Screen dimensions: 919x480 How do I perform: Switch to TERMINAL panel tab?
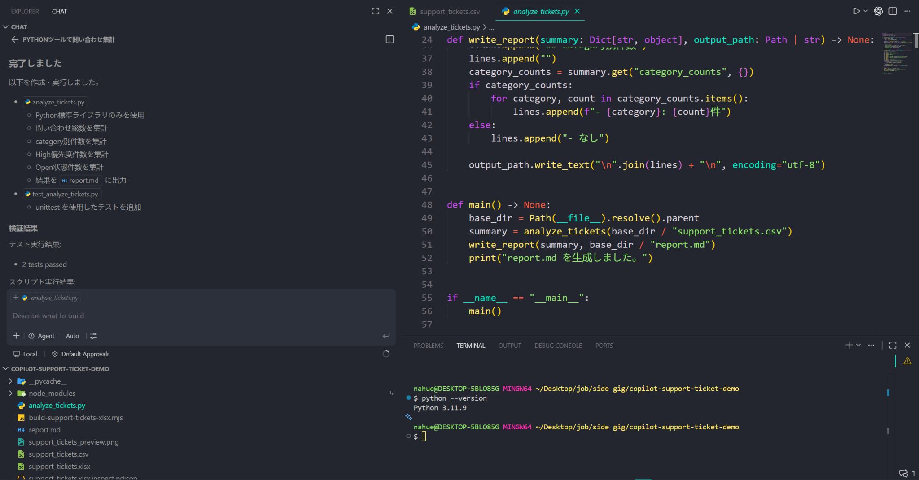471,346
